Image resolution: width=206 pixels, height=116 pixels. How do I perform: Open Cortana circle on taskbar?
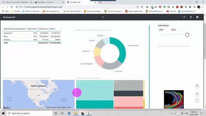(56, 113)
